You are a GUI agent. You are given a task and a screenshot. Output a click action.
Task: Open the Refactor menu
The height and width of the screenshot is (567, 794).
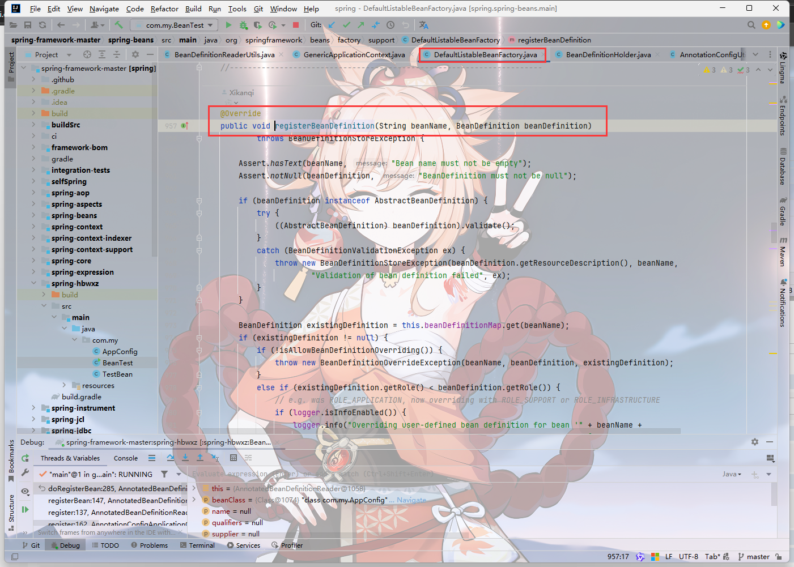coord(164,8)
